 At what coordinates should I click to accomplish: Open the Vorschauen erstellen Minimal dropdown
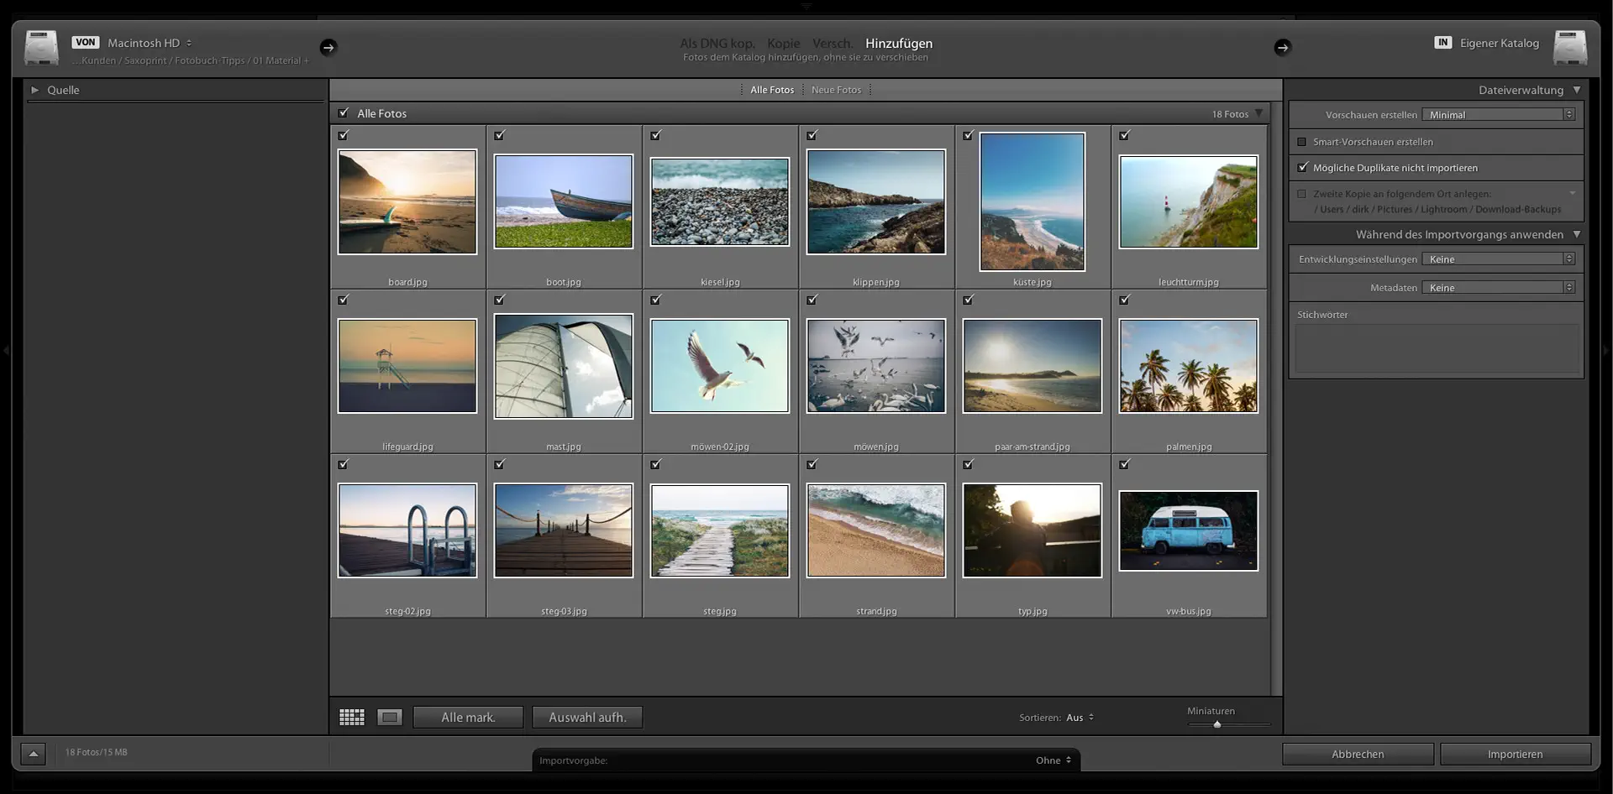pyautogui.click(x=1498, y=114)
